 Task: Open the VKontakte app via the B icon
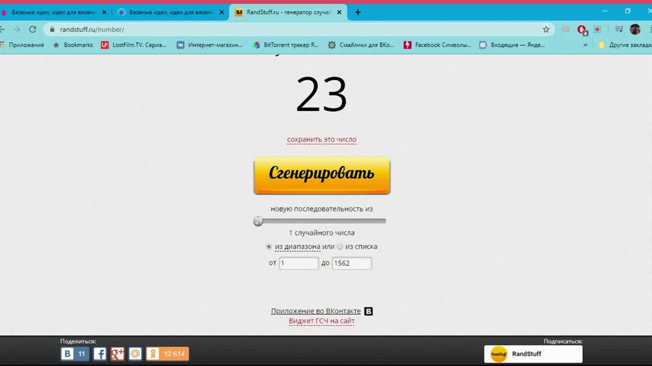click(x=368, y=311)
